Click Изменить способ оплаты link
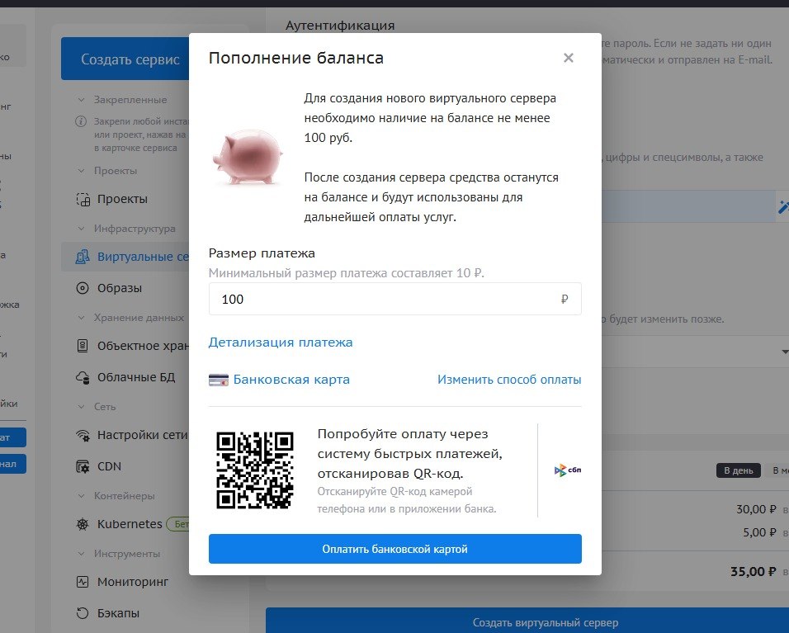 (x=509, y=380)
